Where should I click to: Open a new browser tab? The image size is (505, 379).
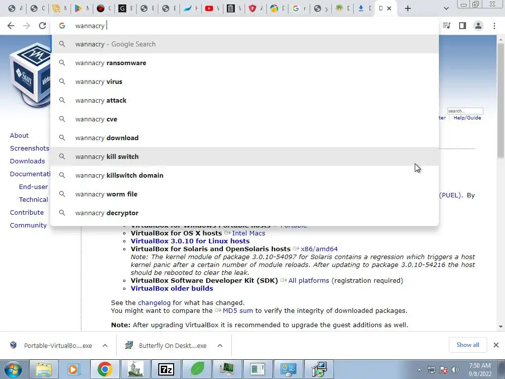408,8
